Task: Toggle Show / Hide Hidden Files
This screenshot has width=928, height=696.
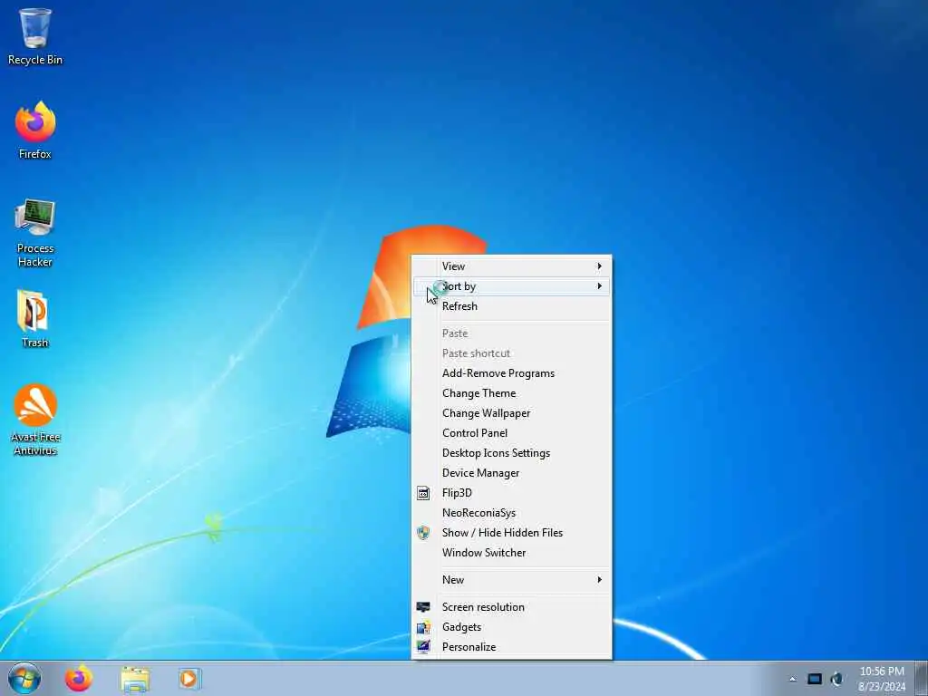Action: (512, 533)
